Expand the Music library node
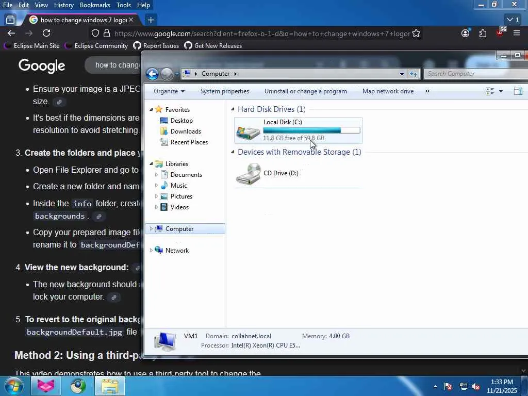This screenshot has width=528, height=396. point(156,185)
